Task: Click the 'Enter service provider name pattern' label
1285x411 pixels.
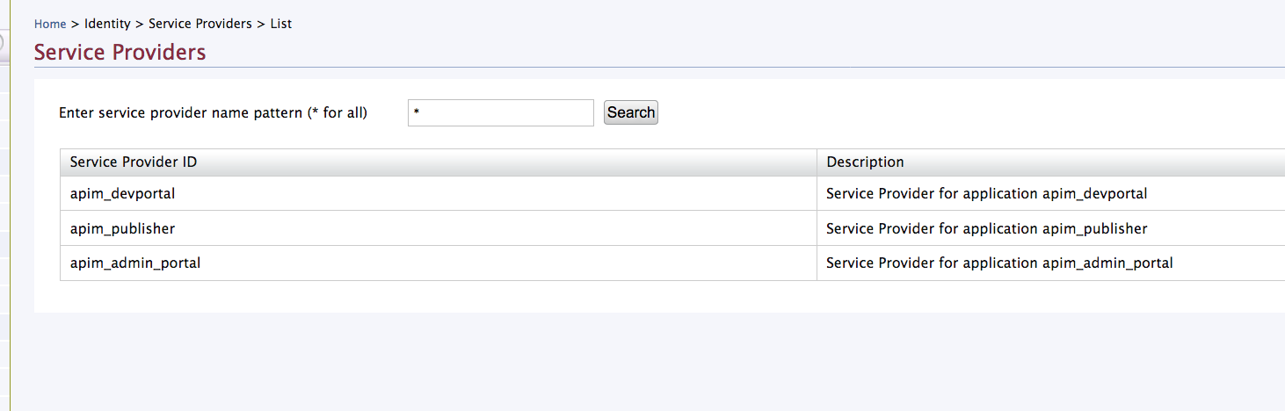Action: (x=213, y=112)
